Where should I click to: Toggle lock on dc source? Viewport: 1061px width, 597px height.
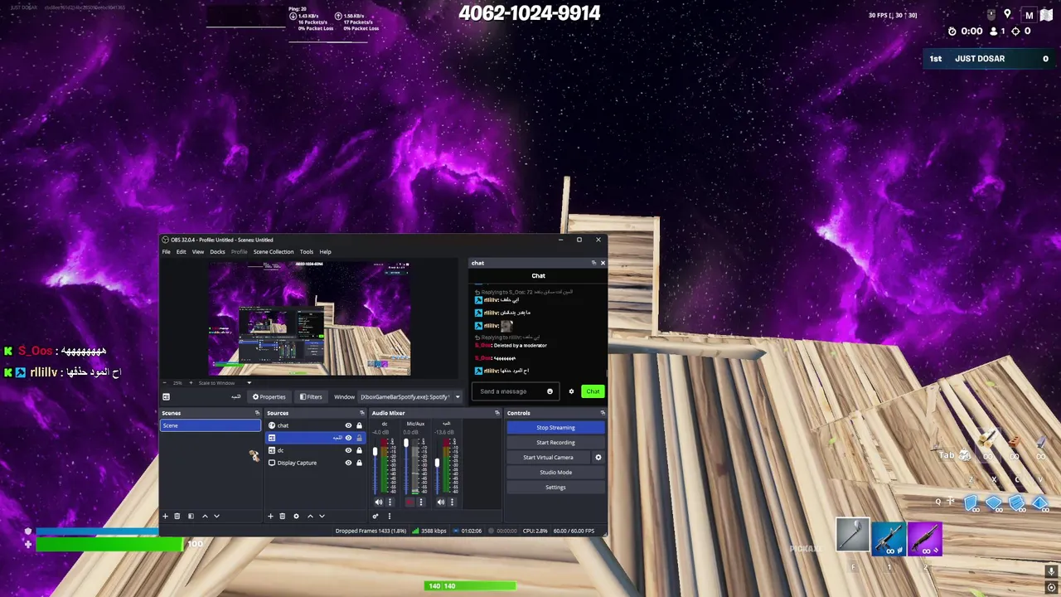(x=359, y=450)
